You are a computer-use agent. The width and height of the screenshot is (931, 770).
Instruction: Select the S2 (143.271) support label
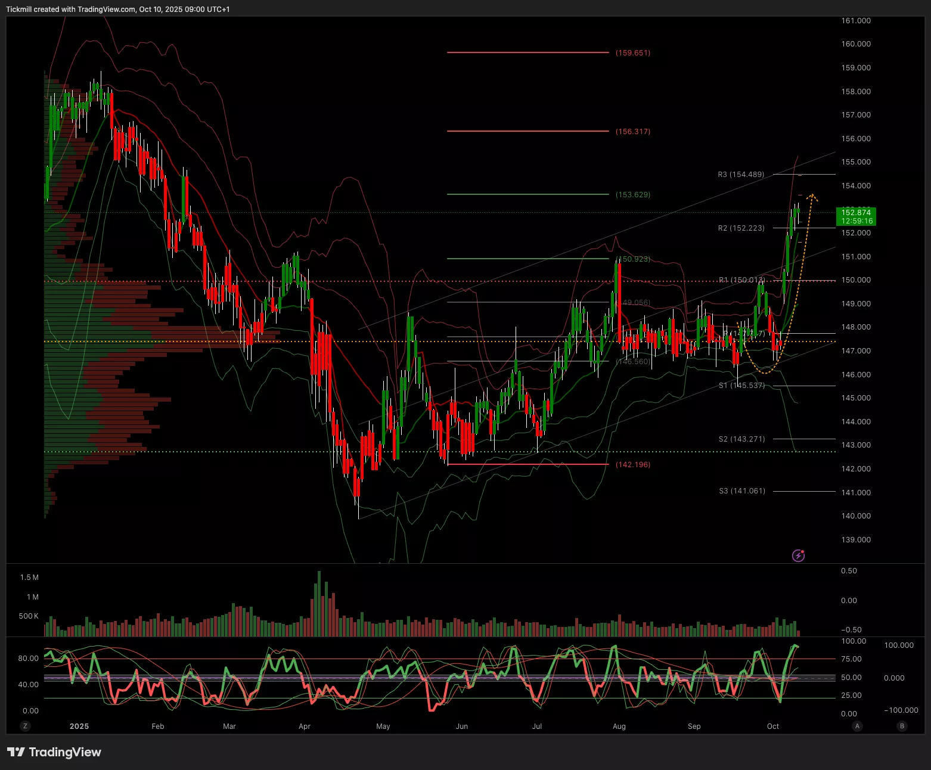[741, 439]
